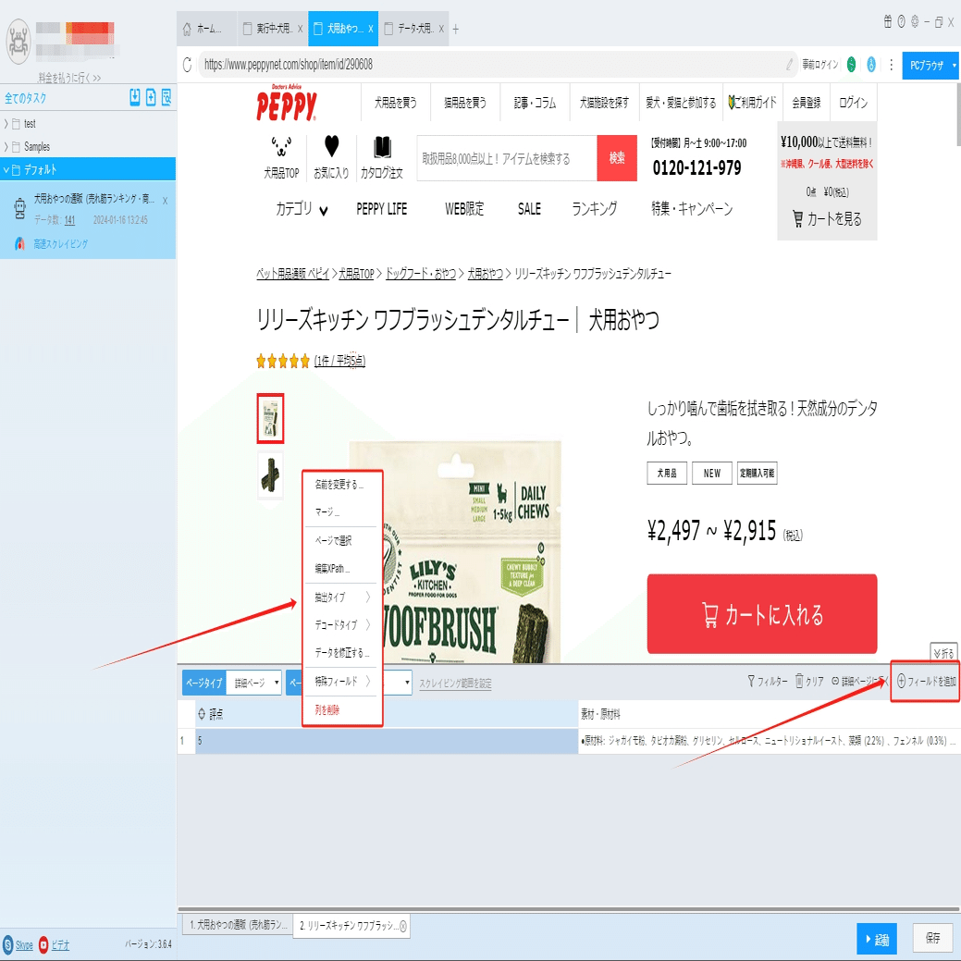Click the search tasks icon in sidebar
Viewport: 961px width, 961px height.
166,97
